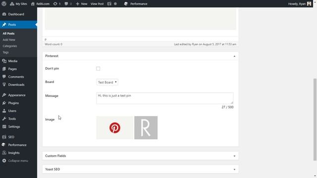The height and width of the screenshot is (178, 317).
Task: Open Posts in the sidebar
Action: (x=18, y=25)
